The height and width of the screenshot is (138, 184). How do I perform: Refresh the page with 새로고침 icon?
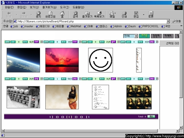coord(50,15)
